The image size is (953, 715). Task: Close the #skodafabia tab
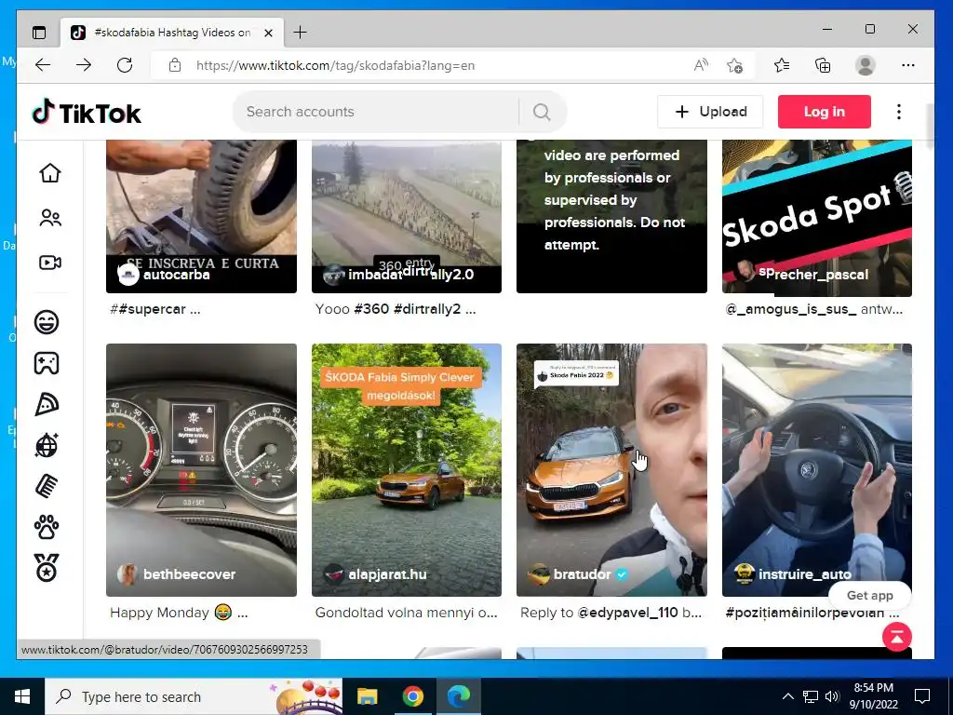pyautogui.click(x=268, y=33)
